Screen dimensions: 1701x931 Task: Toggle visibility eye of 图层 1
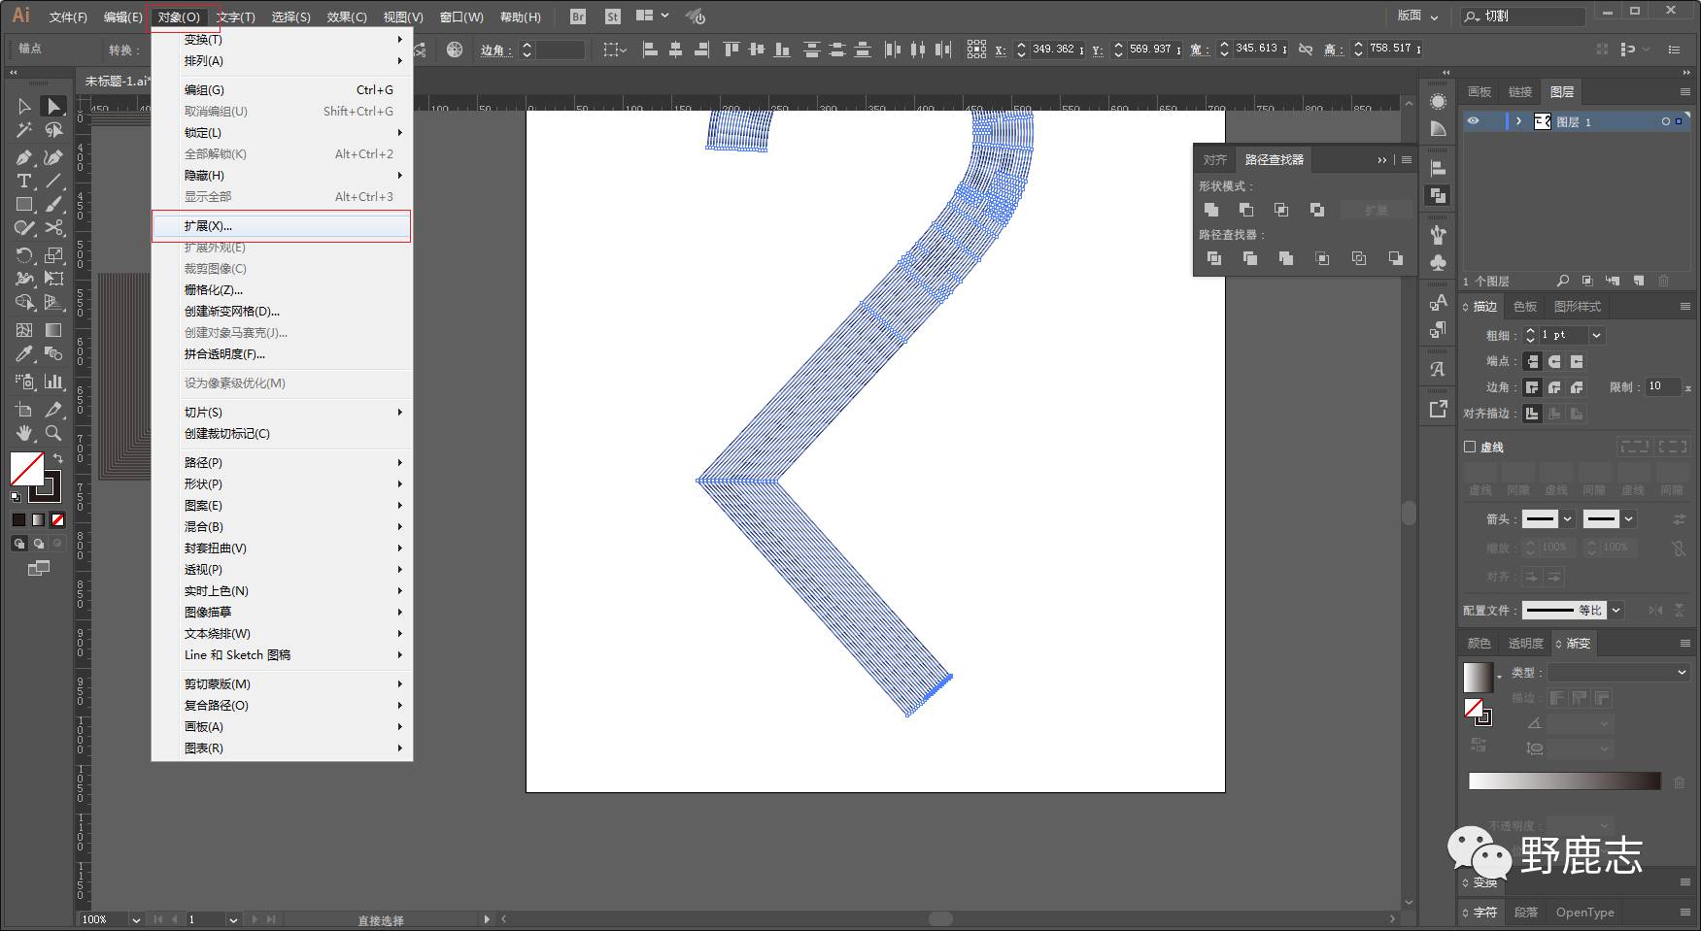(1474, 121)
